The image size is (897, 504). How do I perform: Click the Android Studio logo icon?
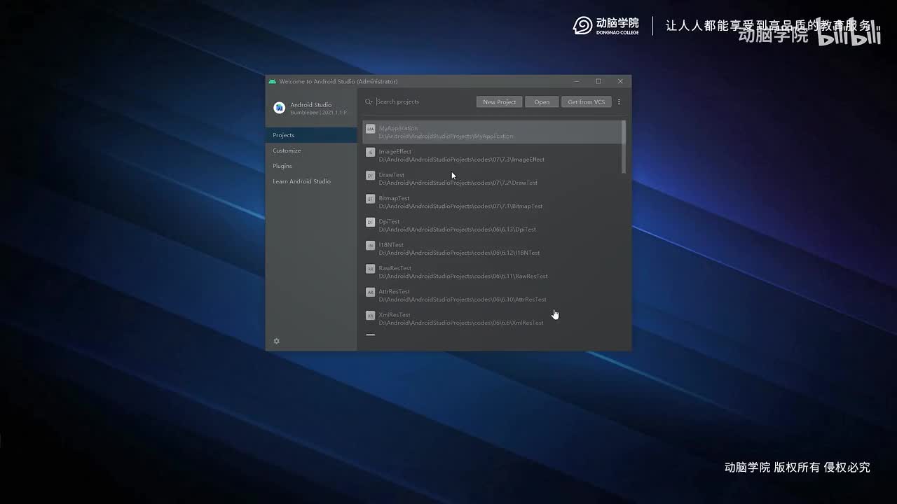(279, 108)
